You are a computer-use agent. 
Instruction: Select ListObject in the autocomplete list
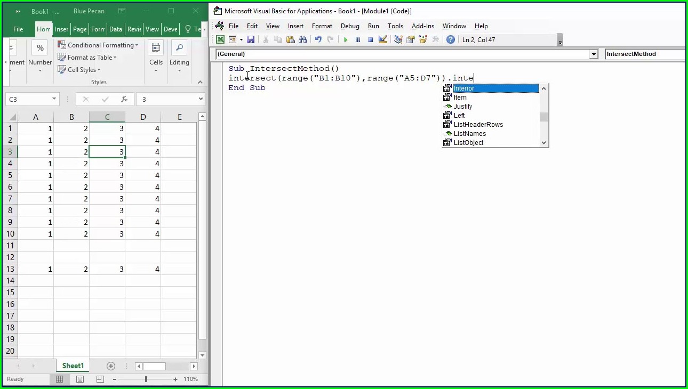tap(491, 143)
